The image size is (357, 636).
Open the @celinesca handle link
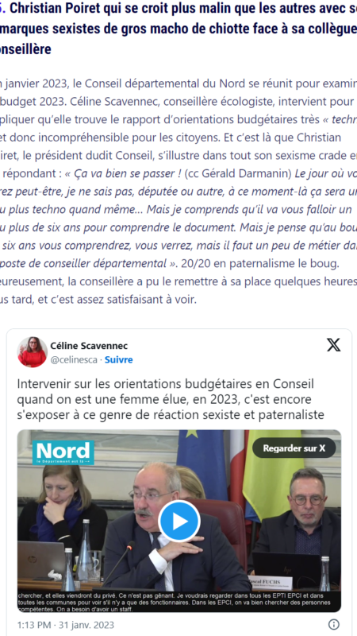pos(74,360)
